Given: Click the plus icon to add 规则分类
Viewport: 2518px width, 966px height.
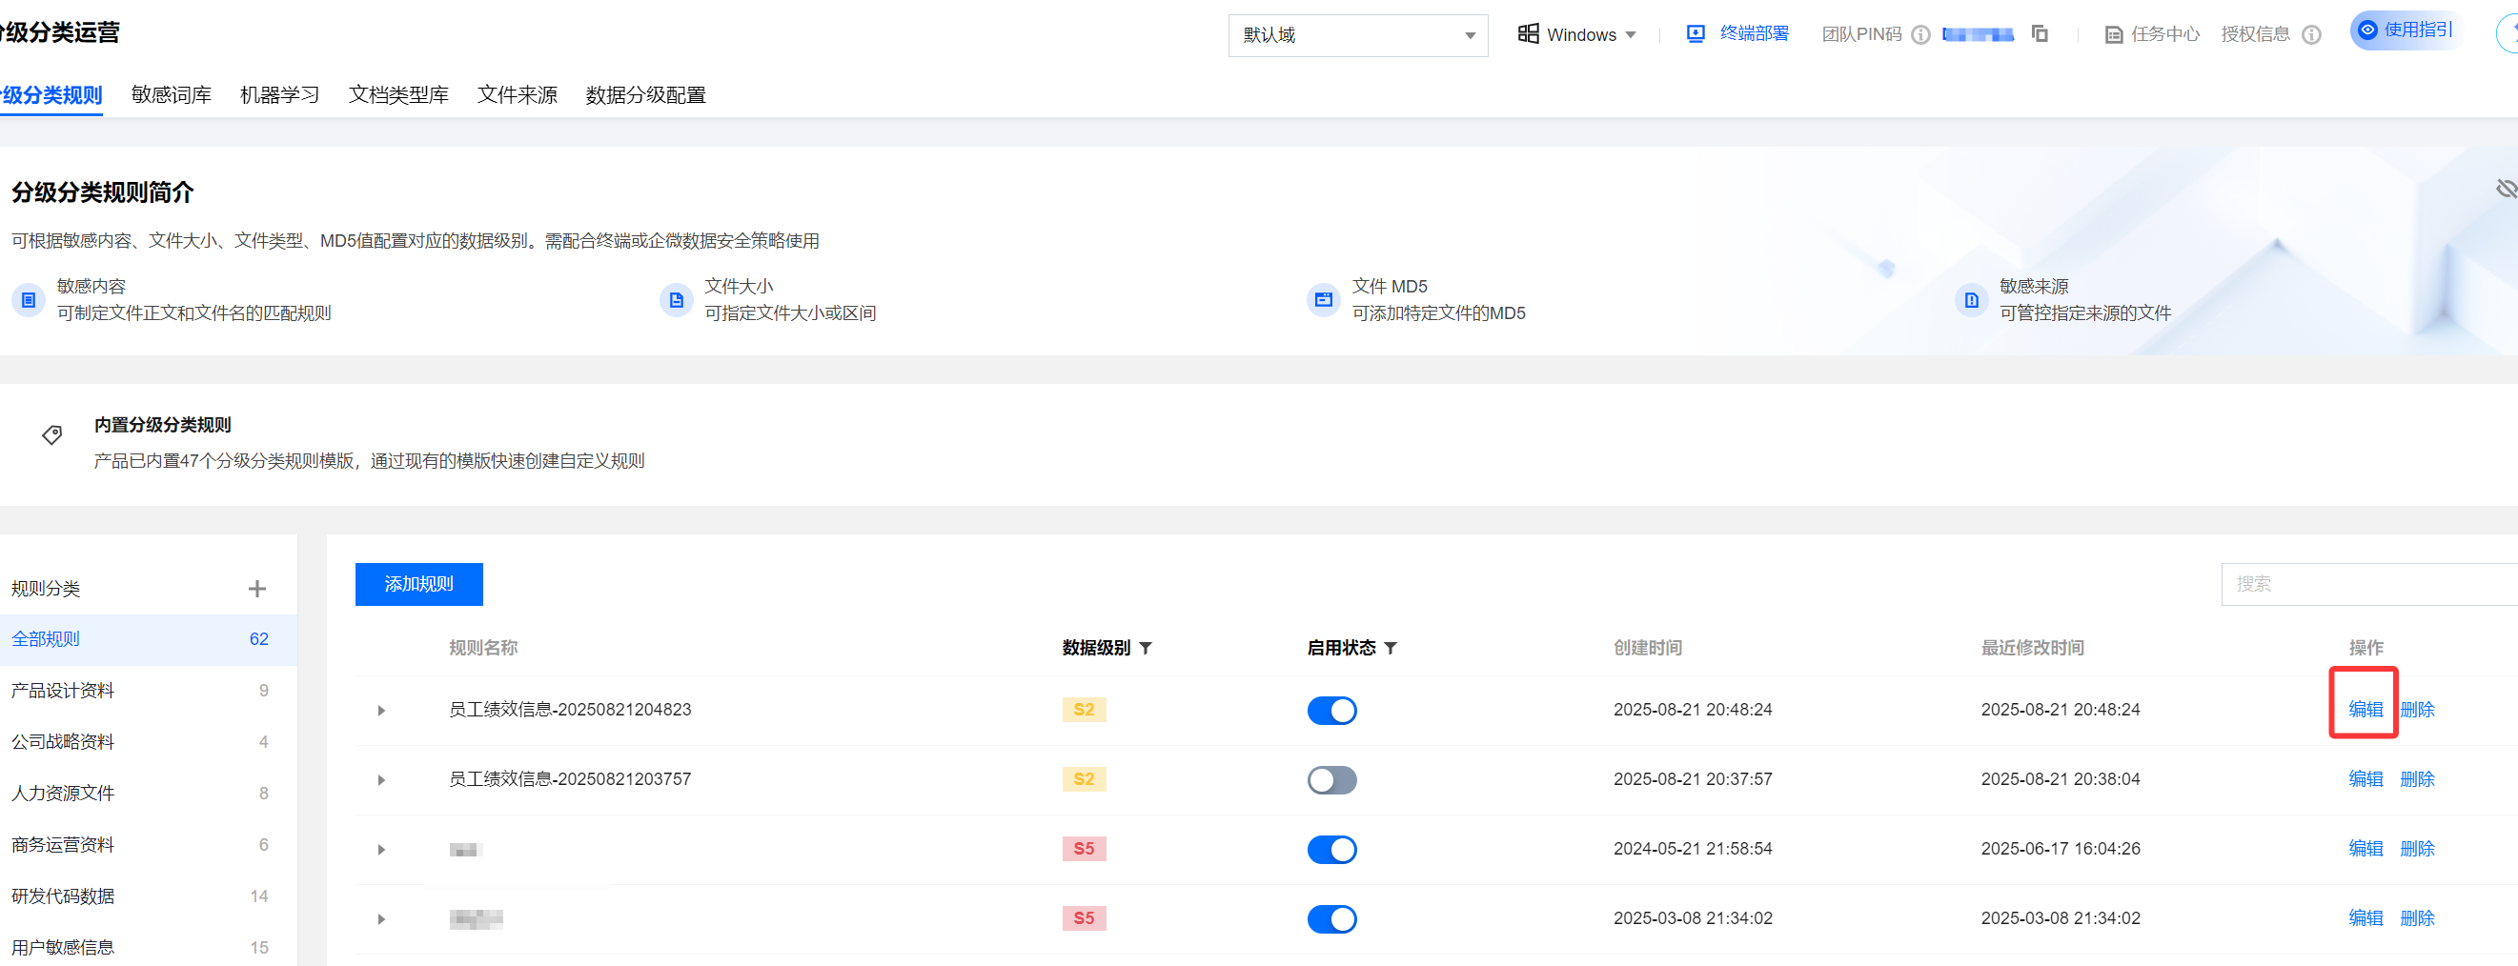Looking at the screenshot, I should pos(257,589).
